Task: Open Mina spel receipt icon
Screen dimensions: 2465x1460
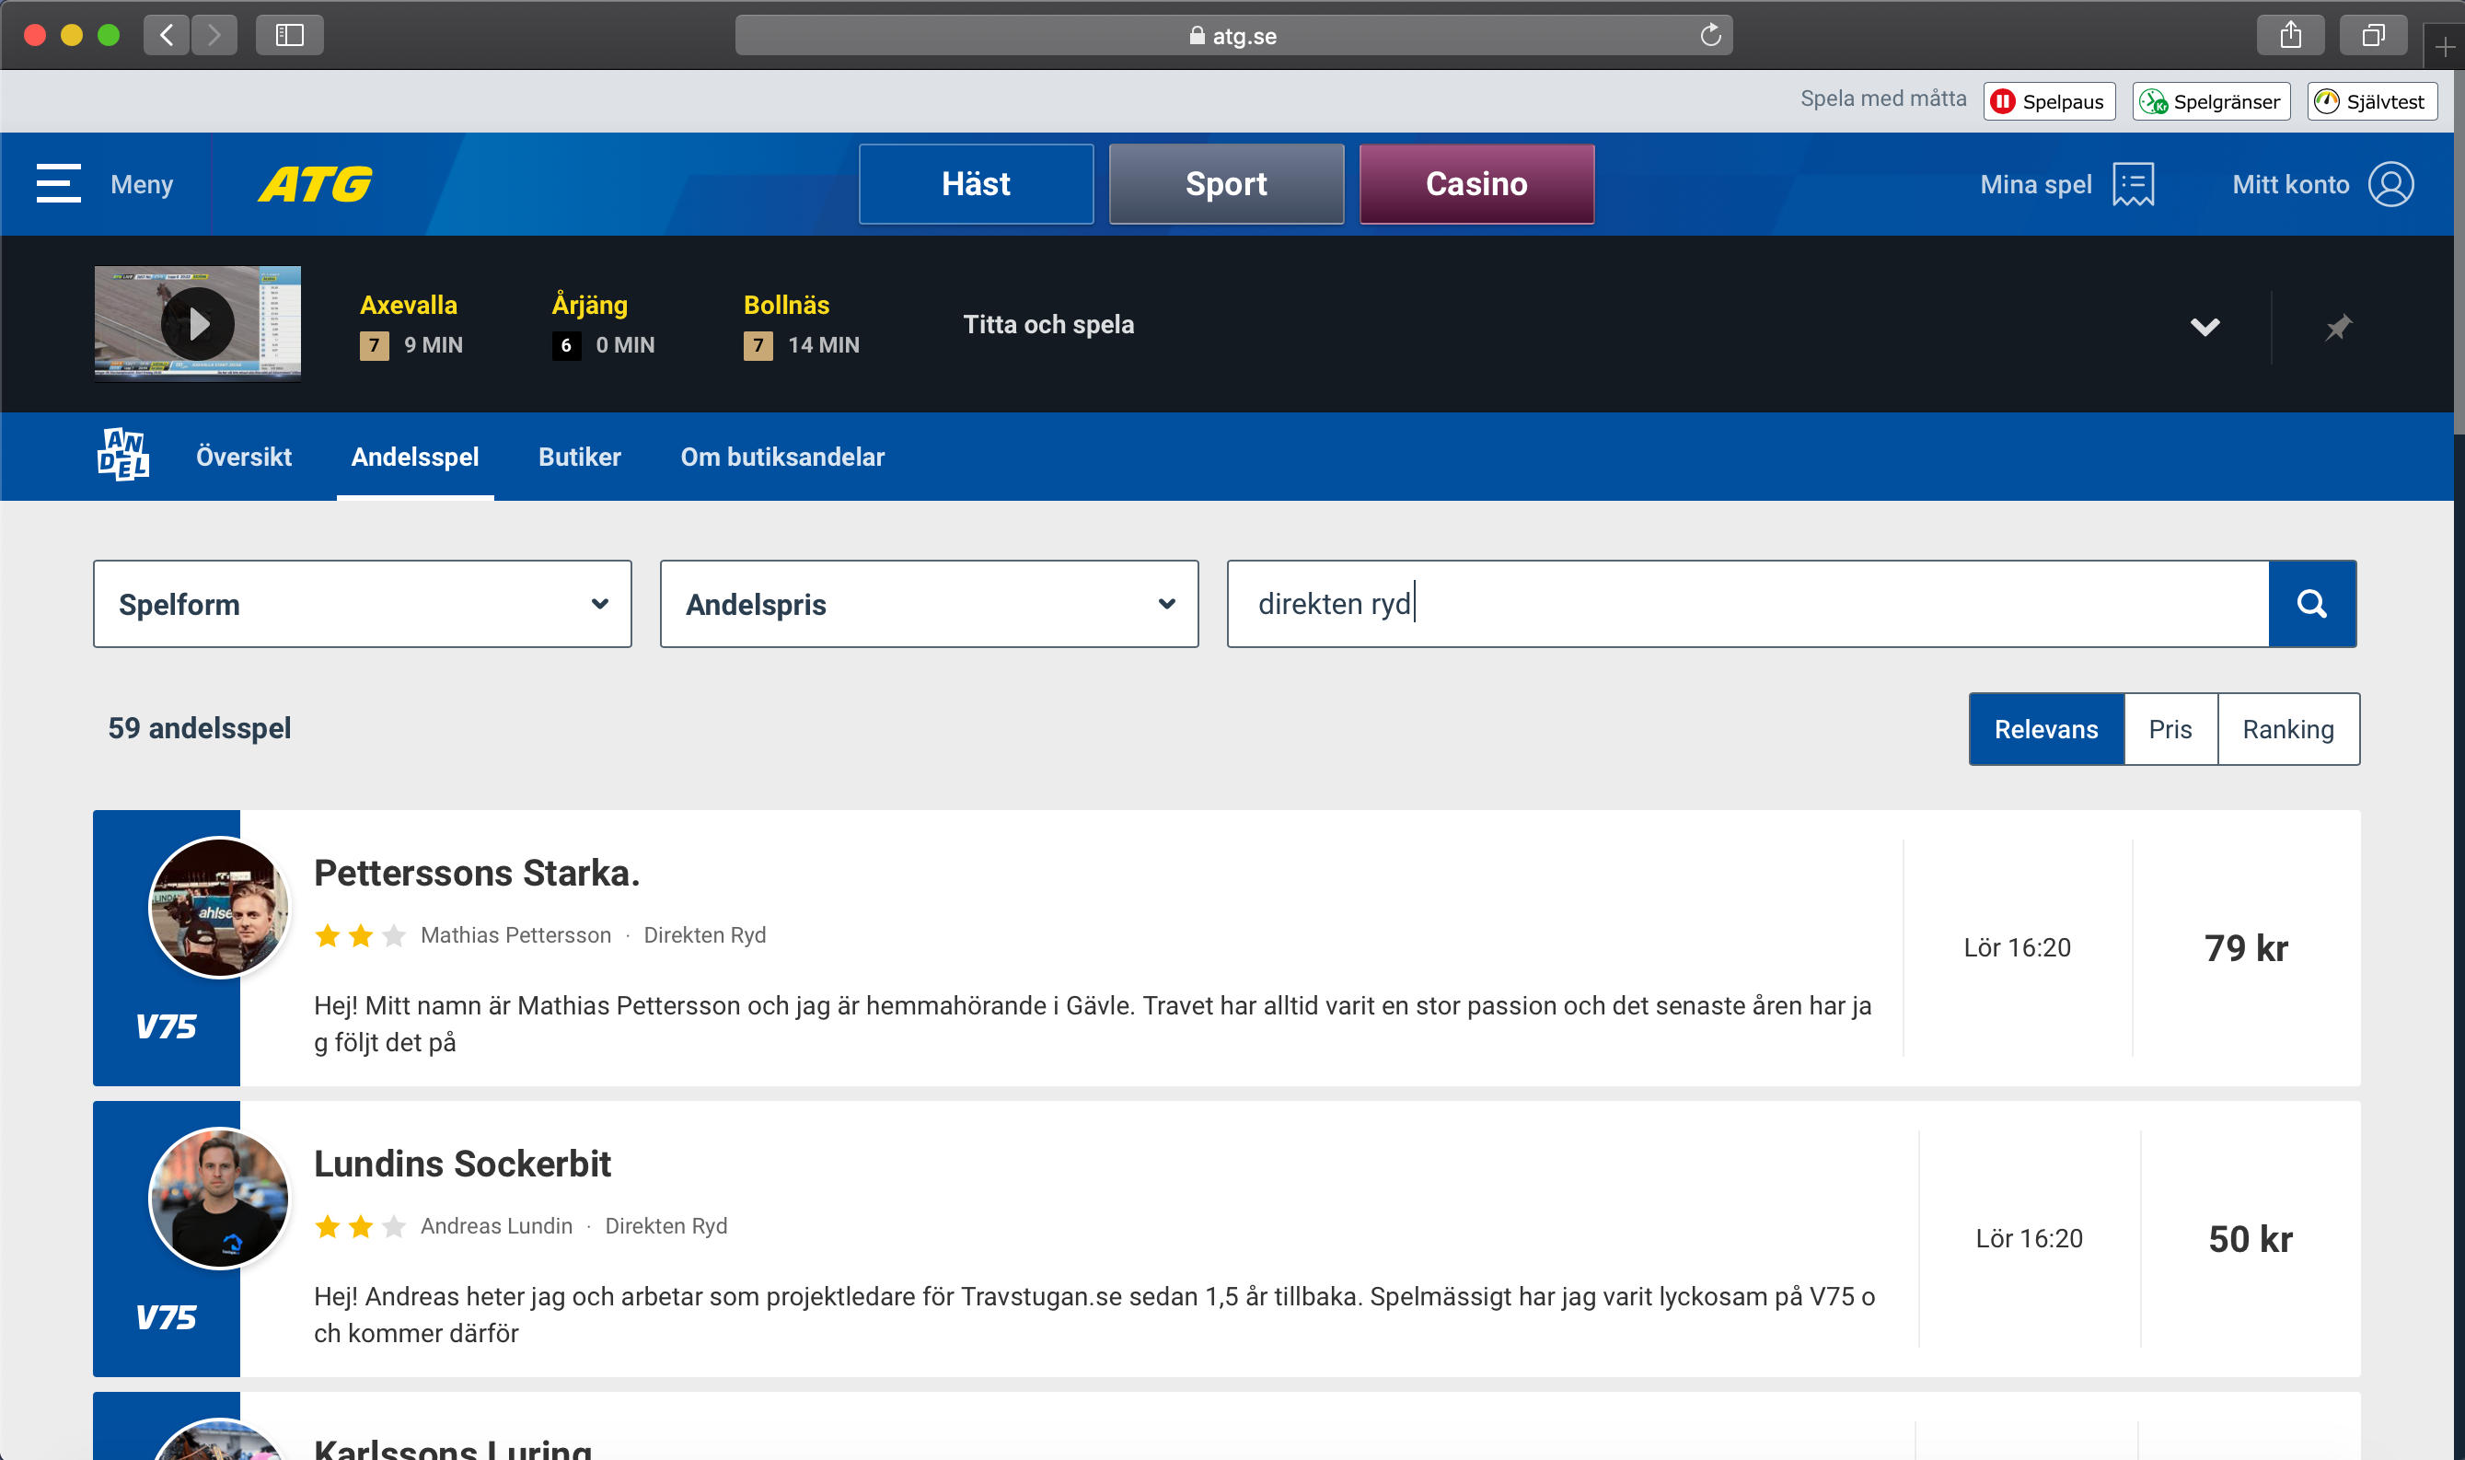Action: pyautogui.click(x=2133, y=185)
